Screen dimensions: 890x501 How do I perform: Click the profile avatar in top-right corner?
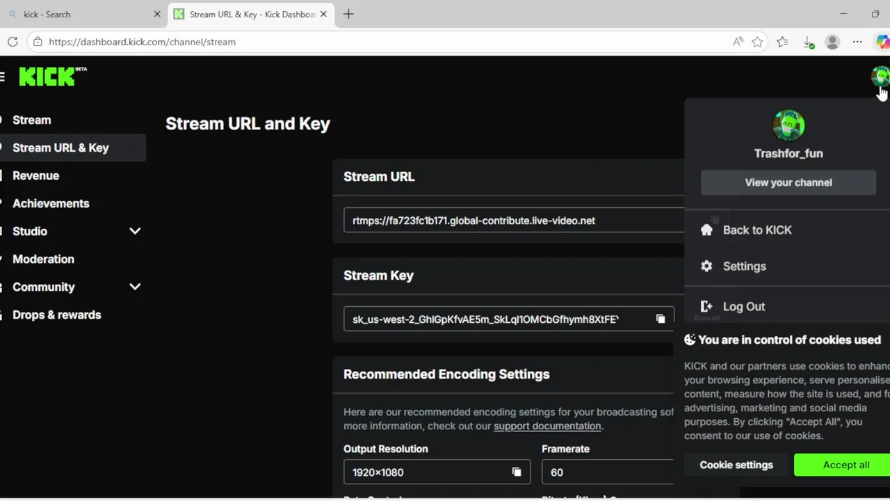[x=880, y=76]
